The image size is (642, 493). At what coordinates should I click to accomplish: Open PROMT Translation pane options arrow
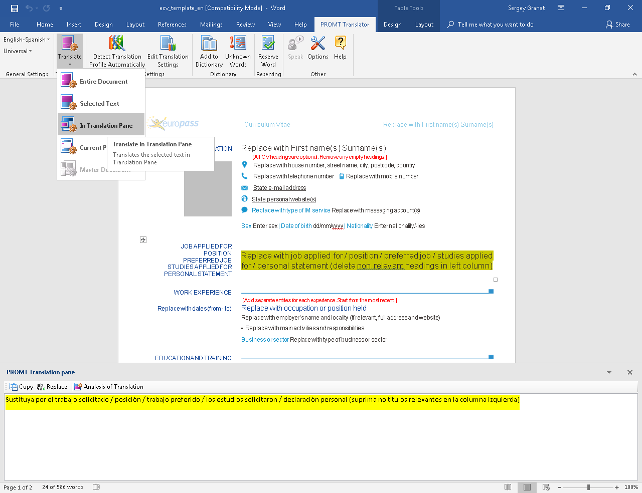(x=609, y=372)
